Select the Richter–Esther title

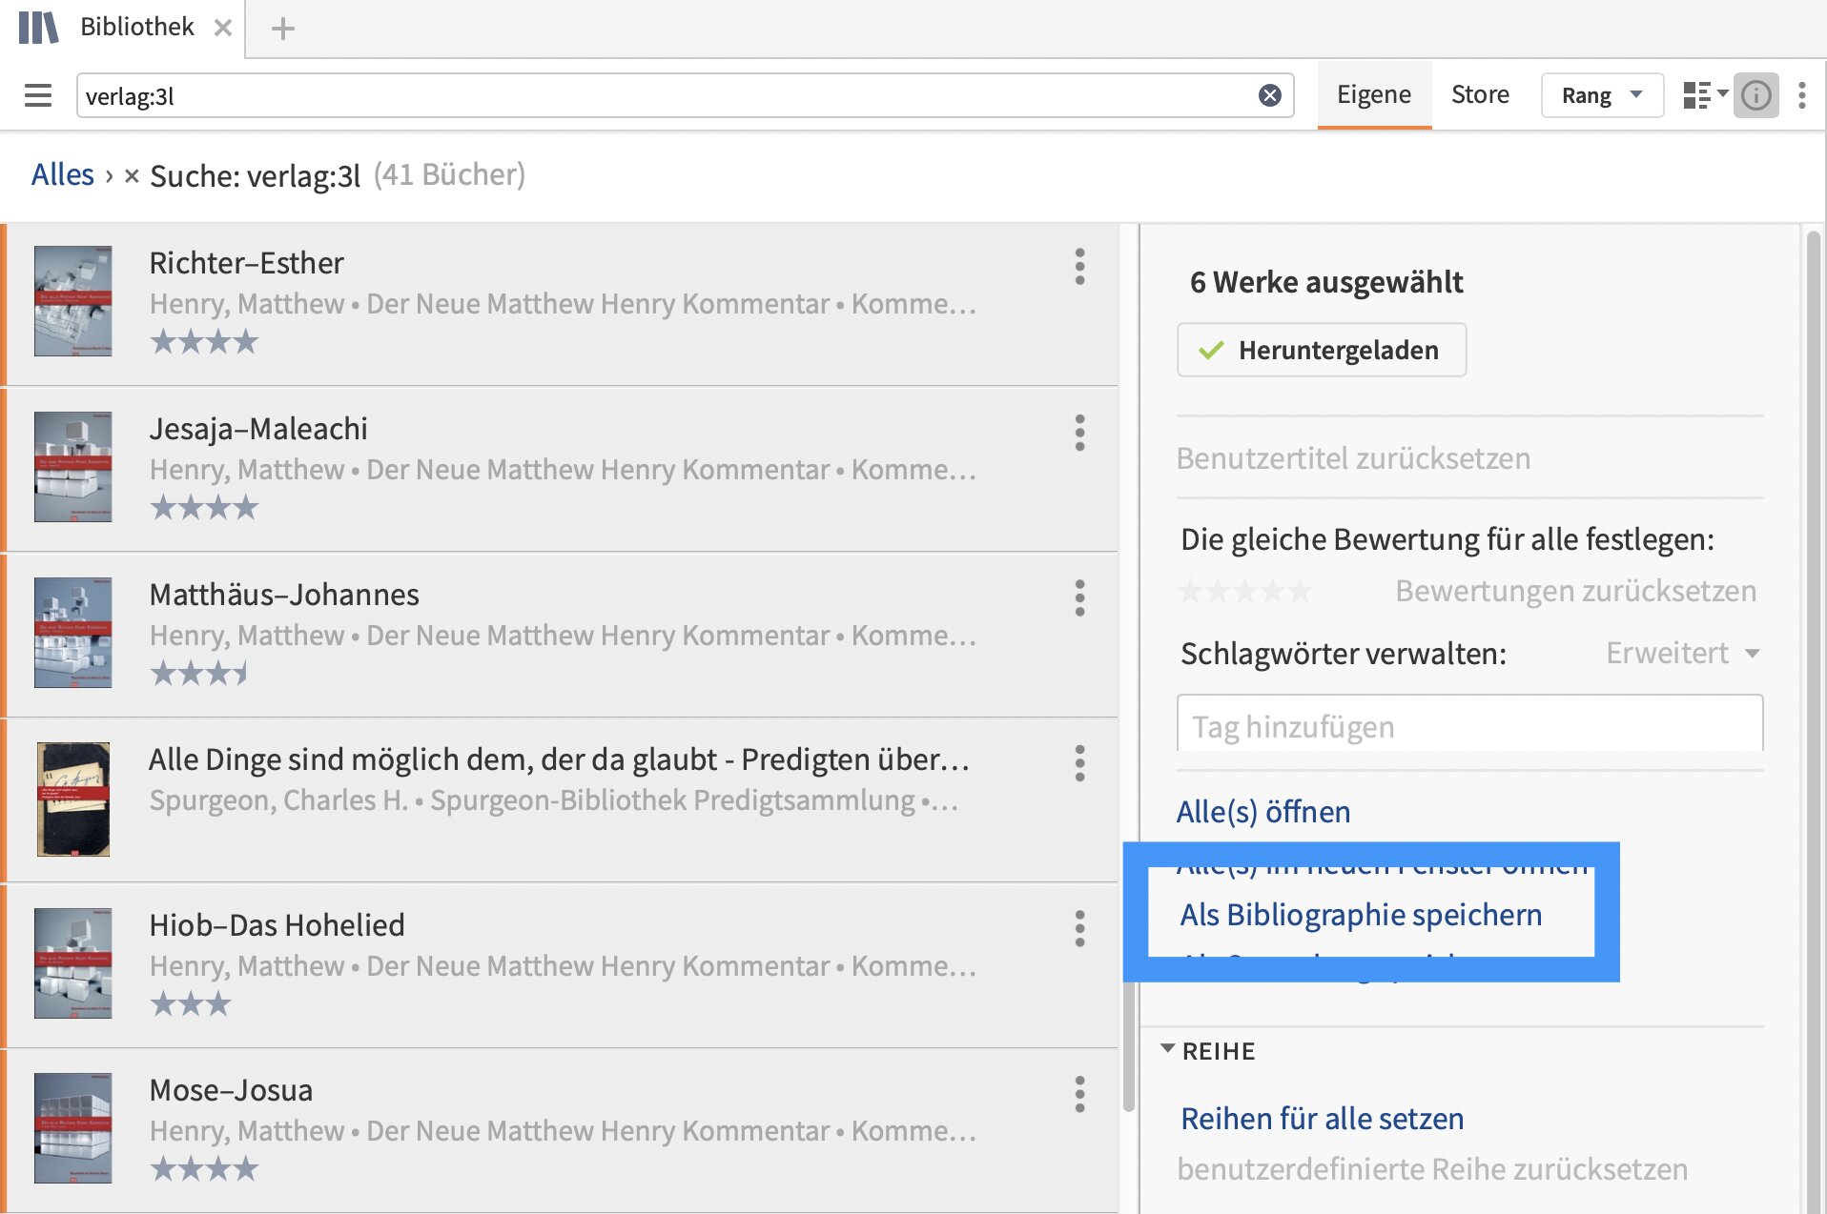click(246, 263)
